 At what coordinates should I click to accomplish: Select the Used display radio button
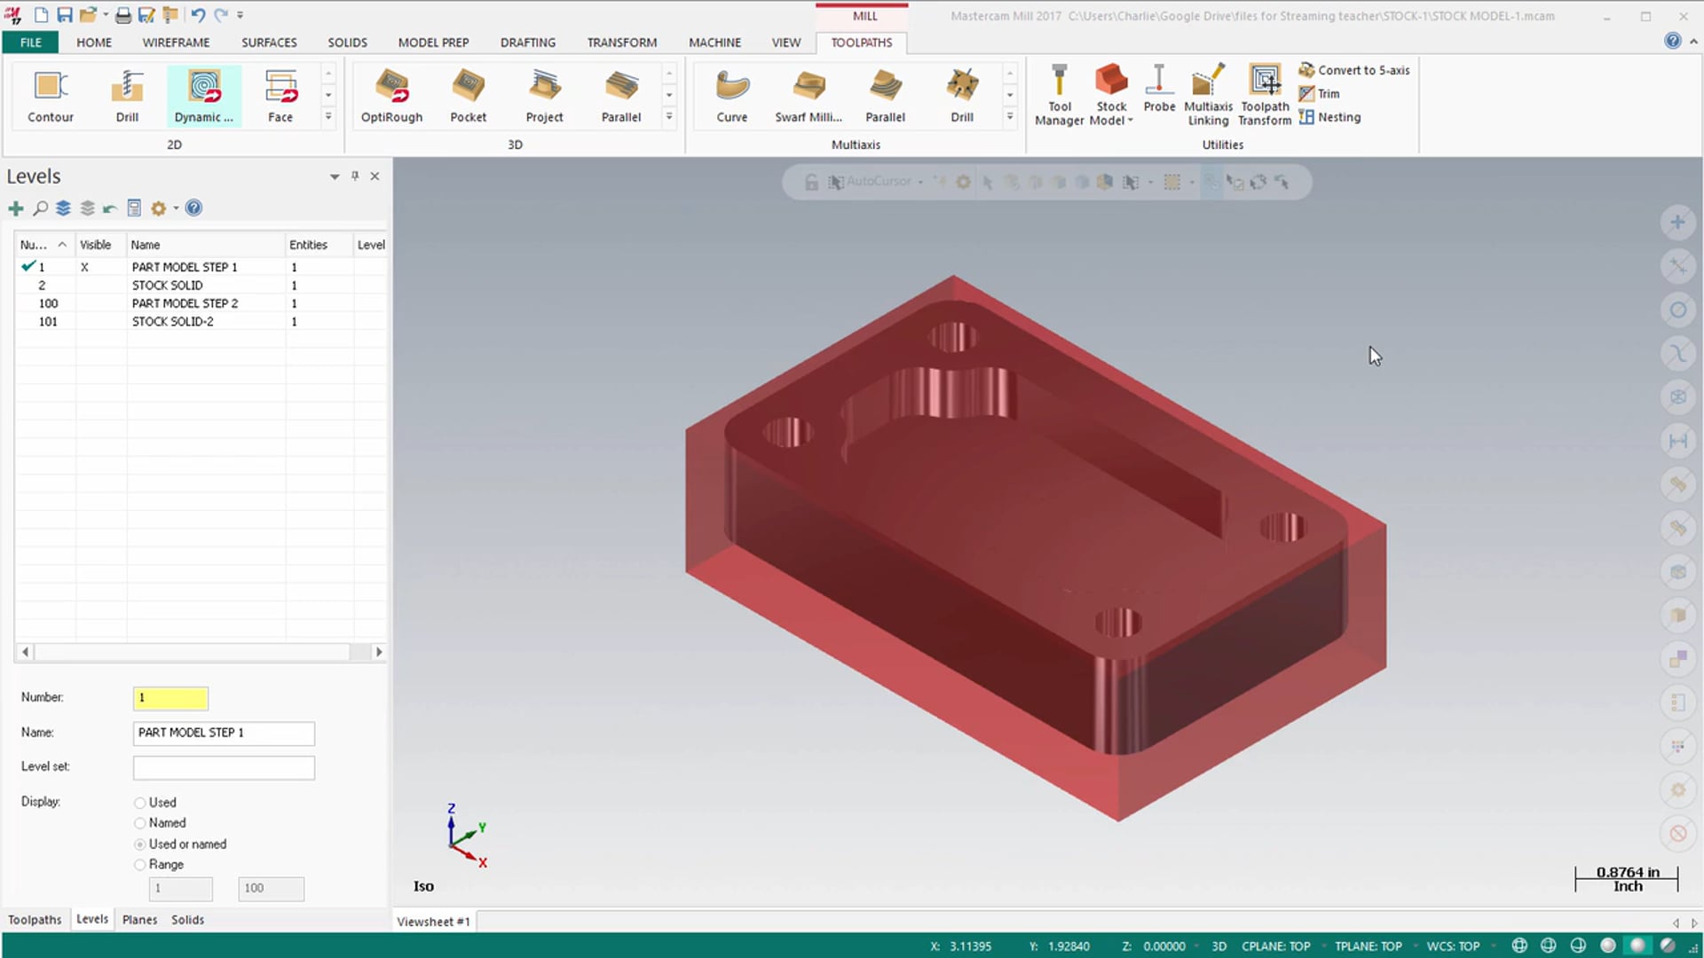140,801
